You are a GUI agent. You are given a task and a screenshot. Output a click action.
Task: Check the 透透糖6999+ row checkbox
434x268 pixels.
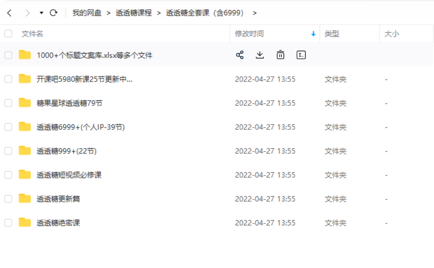click(x=8, y=127)
